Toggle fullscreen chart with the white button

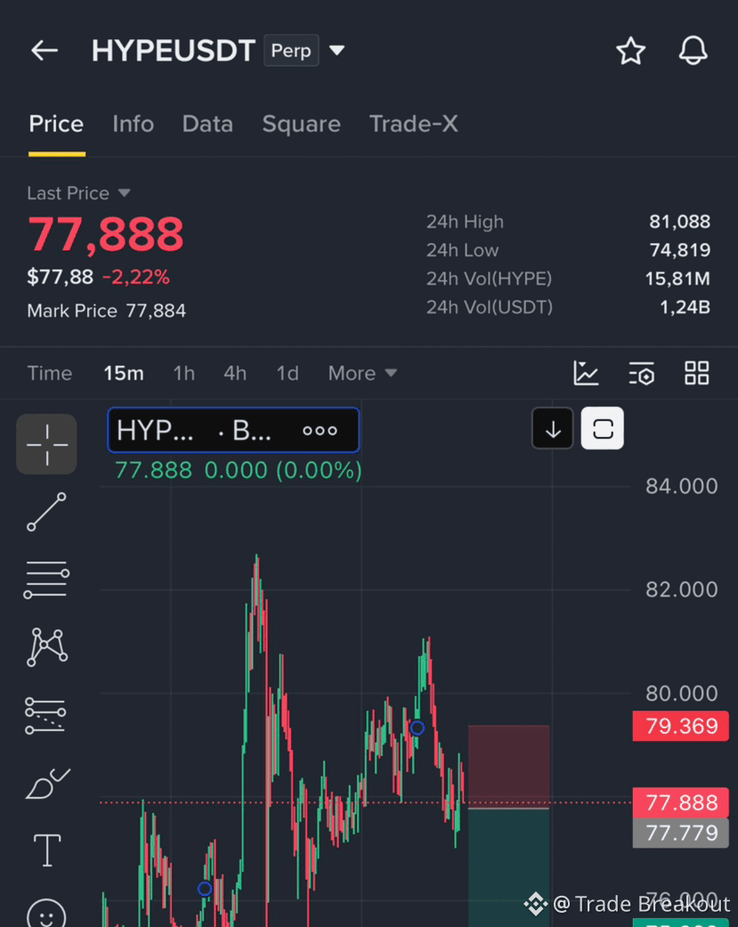point(602,428)
